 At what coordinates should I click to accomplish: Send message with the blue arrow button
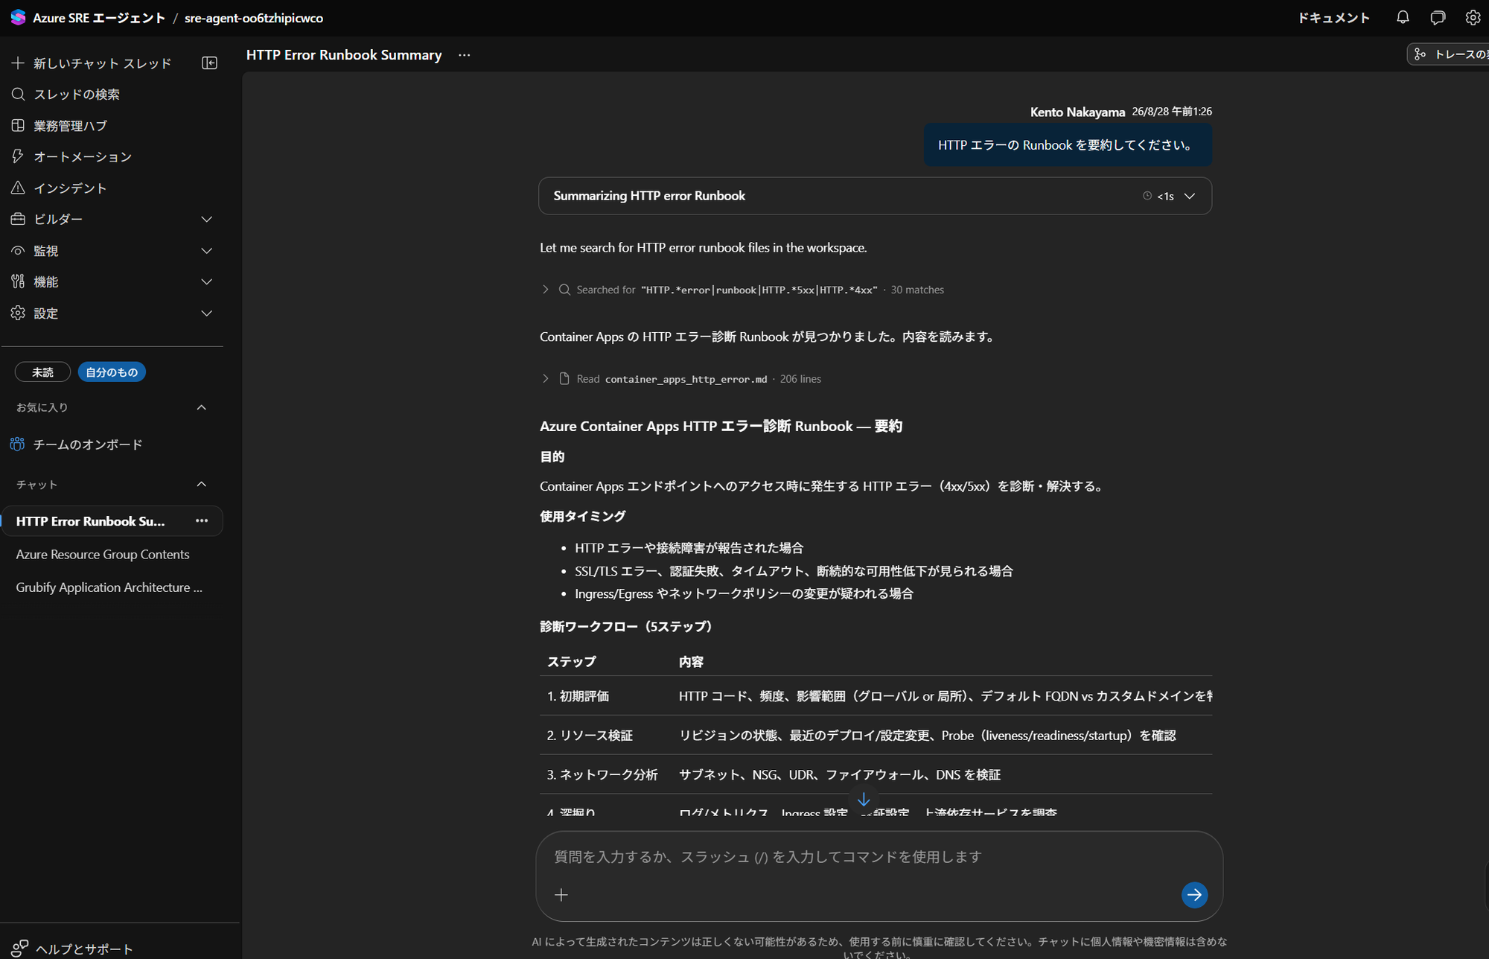[1194, 894]
